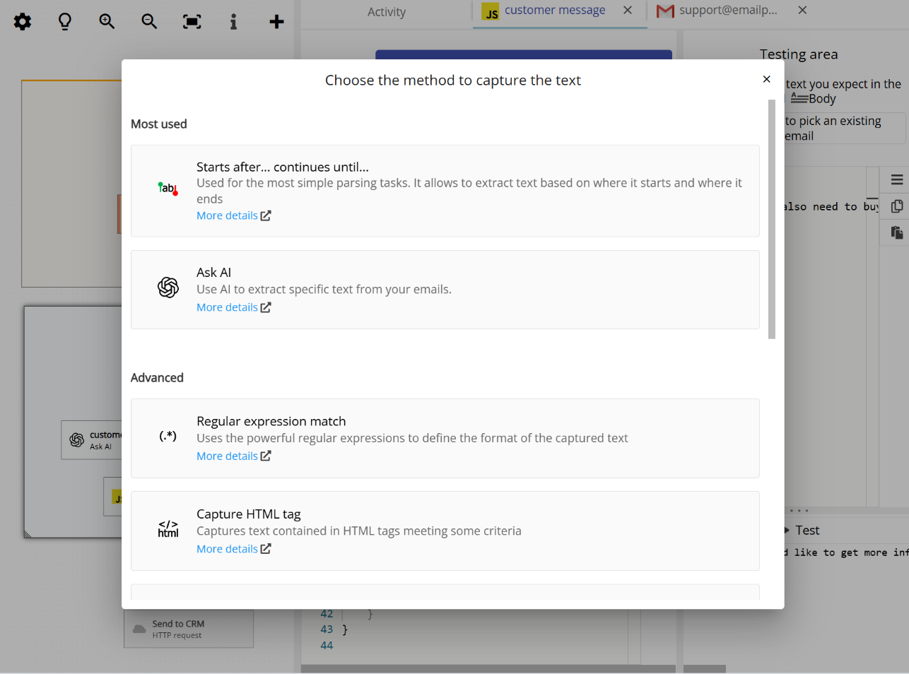The width and height of the screenshot is (909, 674).
Task: Click the (.*) regex icon in the Advanced section
Action: (168, 435)
